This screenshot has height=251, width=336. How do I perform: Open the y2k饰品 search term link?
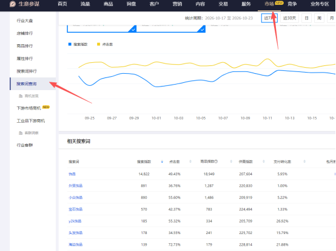coord(75,221)
